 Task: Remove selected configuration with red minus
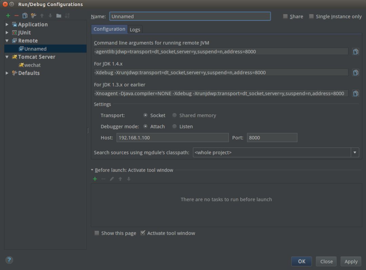click(x=16, y=16)
